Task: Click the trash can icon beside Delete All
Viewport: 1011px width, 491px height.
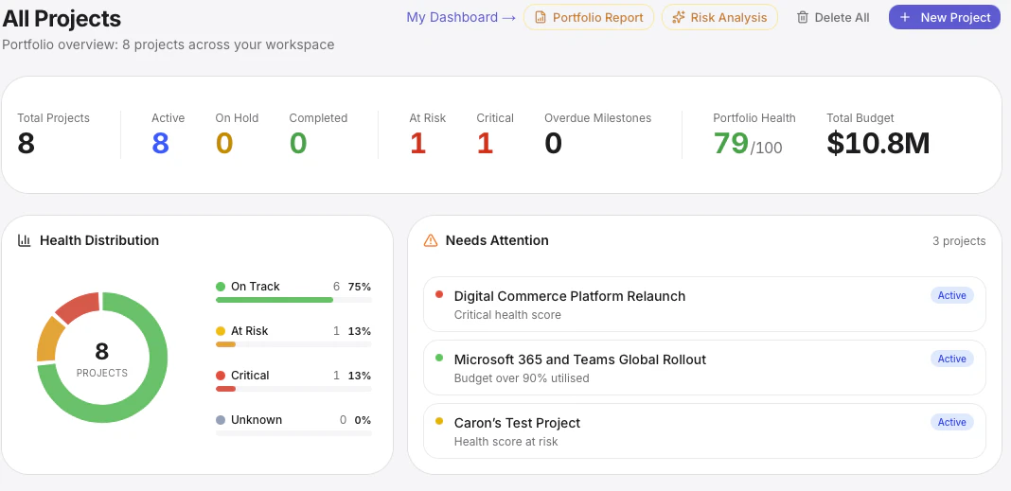Action: 803,17
